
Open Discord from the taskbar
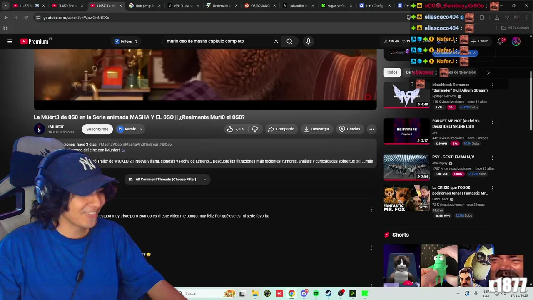(x=304, y=293)
